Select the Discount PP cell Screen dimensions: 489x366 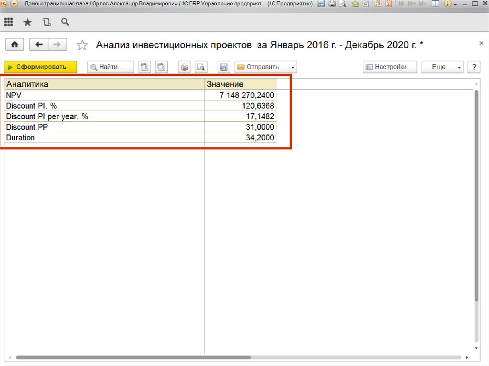click(x=104, y=127)
